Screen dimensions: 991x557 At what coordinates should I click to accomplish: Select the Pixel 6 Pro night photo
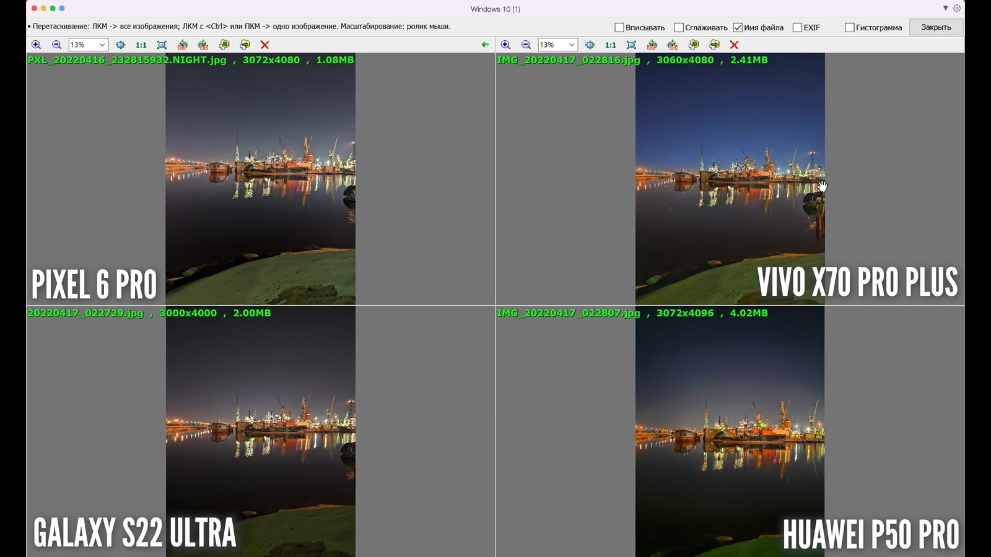(x=260, y=179)
